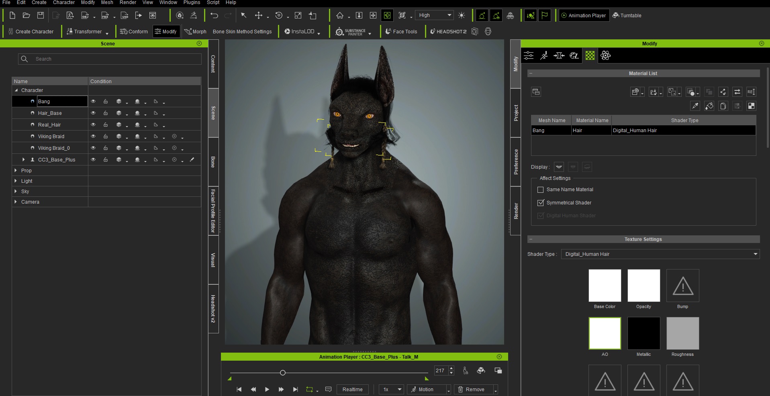
Task: Open the Turntable view
Action: click(x=627, y=15)
